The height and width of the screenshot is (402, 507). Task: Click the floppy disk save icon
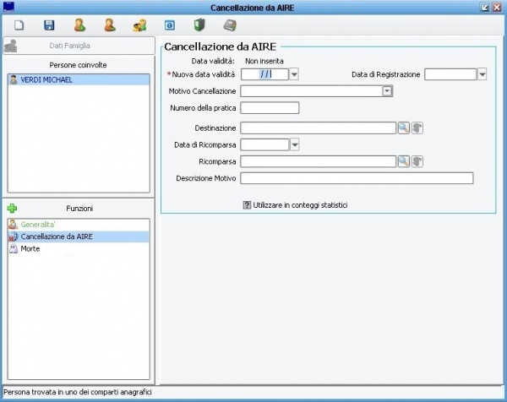tap(49, 24)
